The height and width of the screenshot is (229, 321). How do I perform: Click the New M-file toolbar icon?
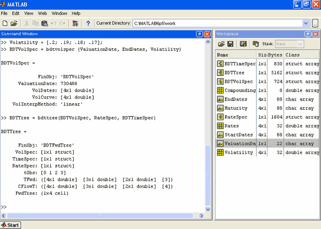click(x=5, y=24)
